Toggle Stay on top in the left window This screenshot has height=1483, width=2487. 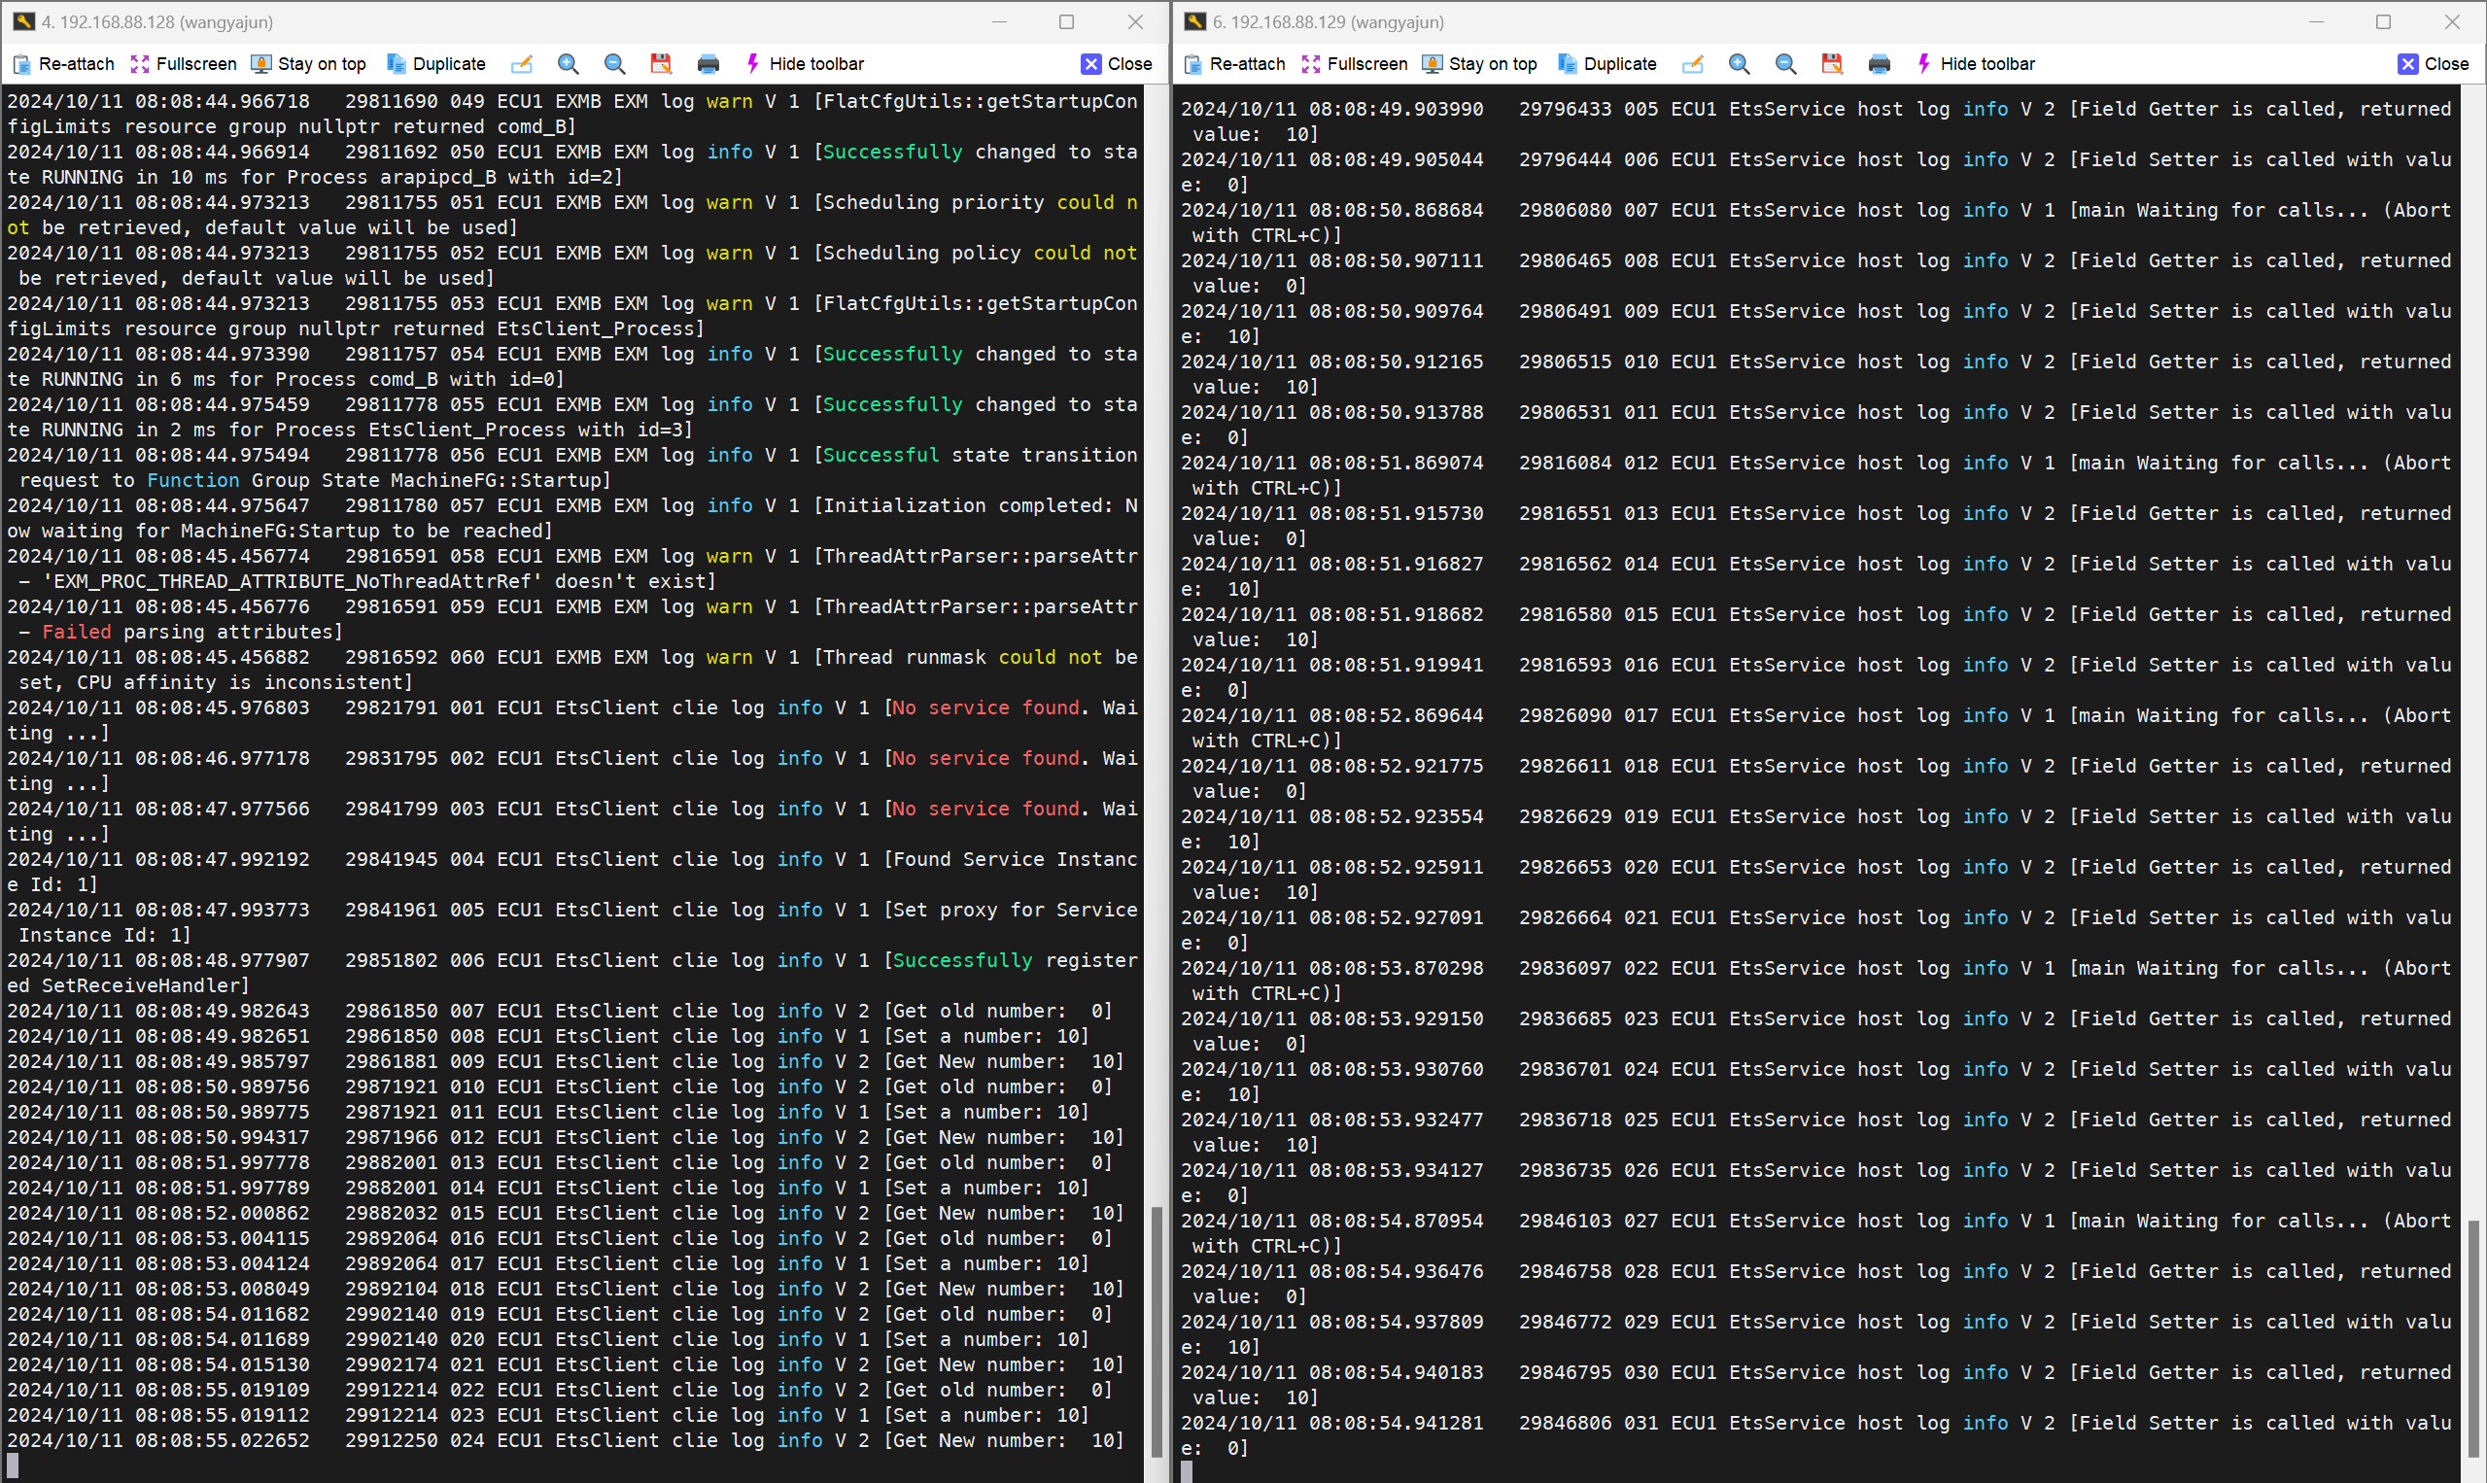[x=308, y=64]
